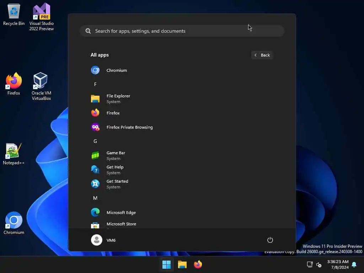Start Firefox Private Browsing
This screenshot has height=273, width=364.
tap(182, 127)
